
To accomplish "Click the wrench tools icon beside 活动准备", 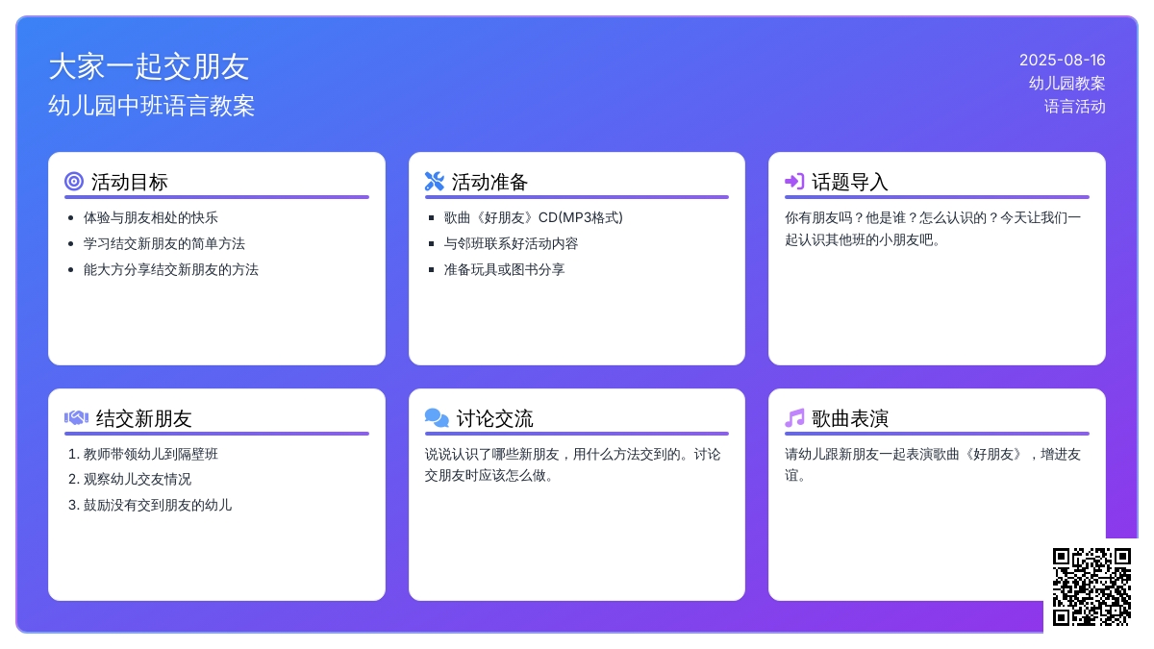I will click(x=435, y=182).
